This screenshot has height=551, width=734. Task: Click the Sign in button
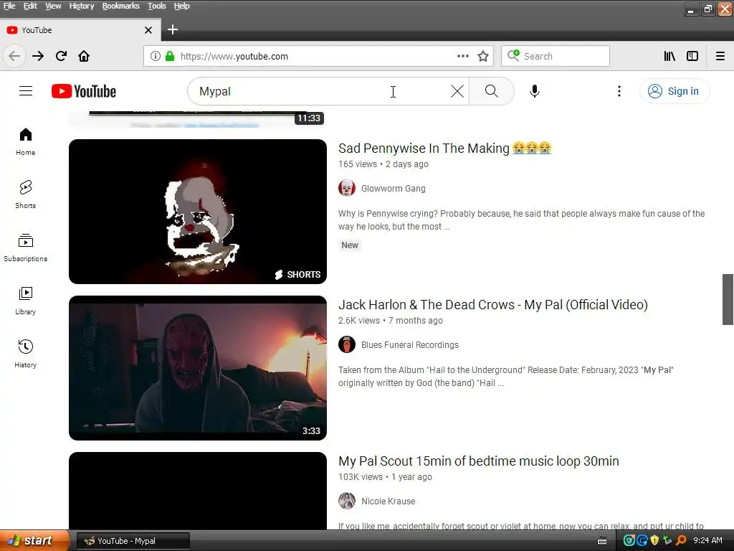click(675, 91)
